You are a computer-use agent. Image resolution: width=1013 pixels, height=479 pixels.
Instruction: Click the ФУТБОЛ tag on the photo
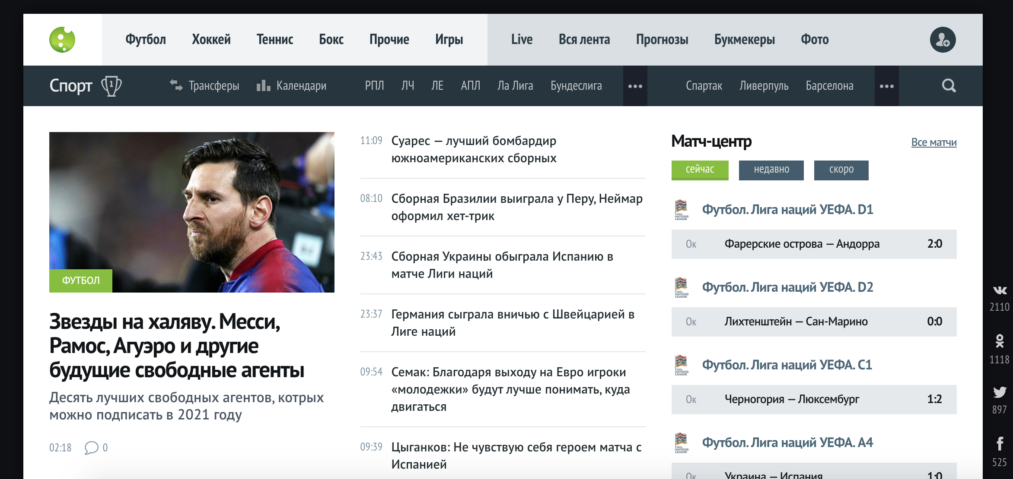pos(81,280)
